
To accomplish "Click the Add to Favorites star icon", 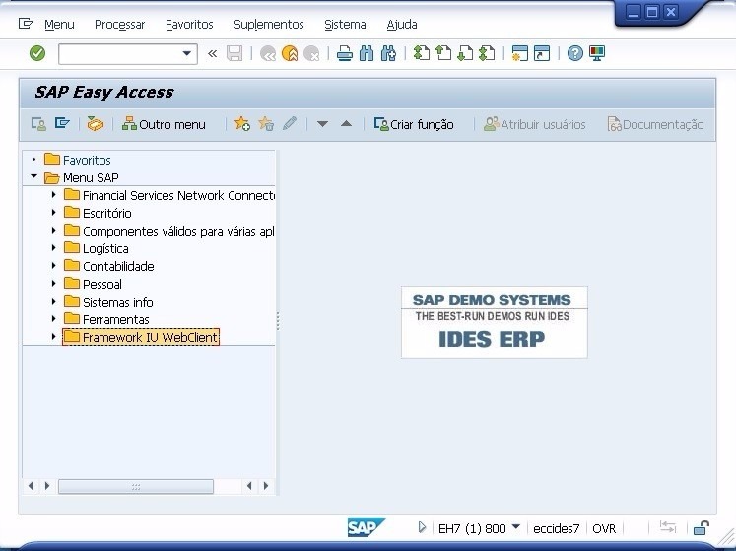I will pyautogui.click(x=241, y=124).
